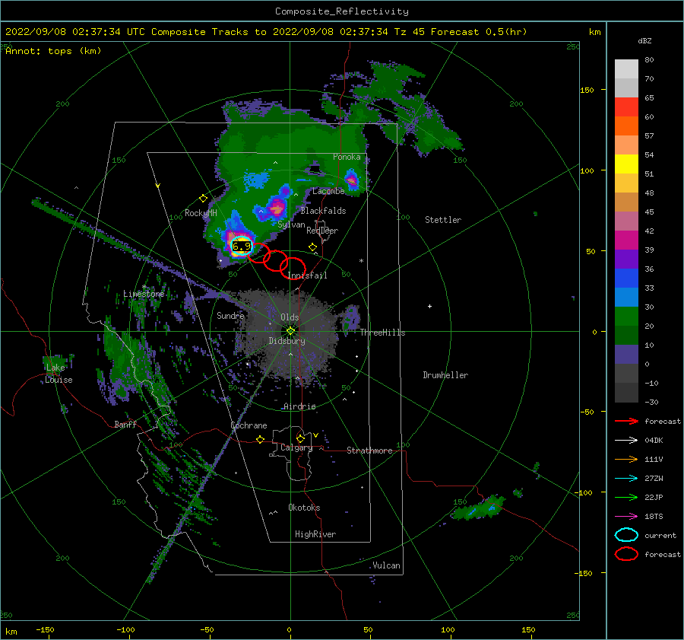
Task: Pick the slate-purple swatch between 10 and 0 dBZ
Action: point(626,355)
